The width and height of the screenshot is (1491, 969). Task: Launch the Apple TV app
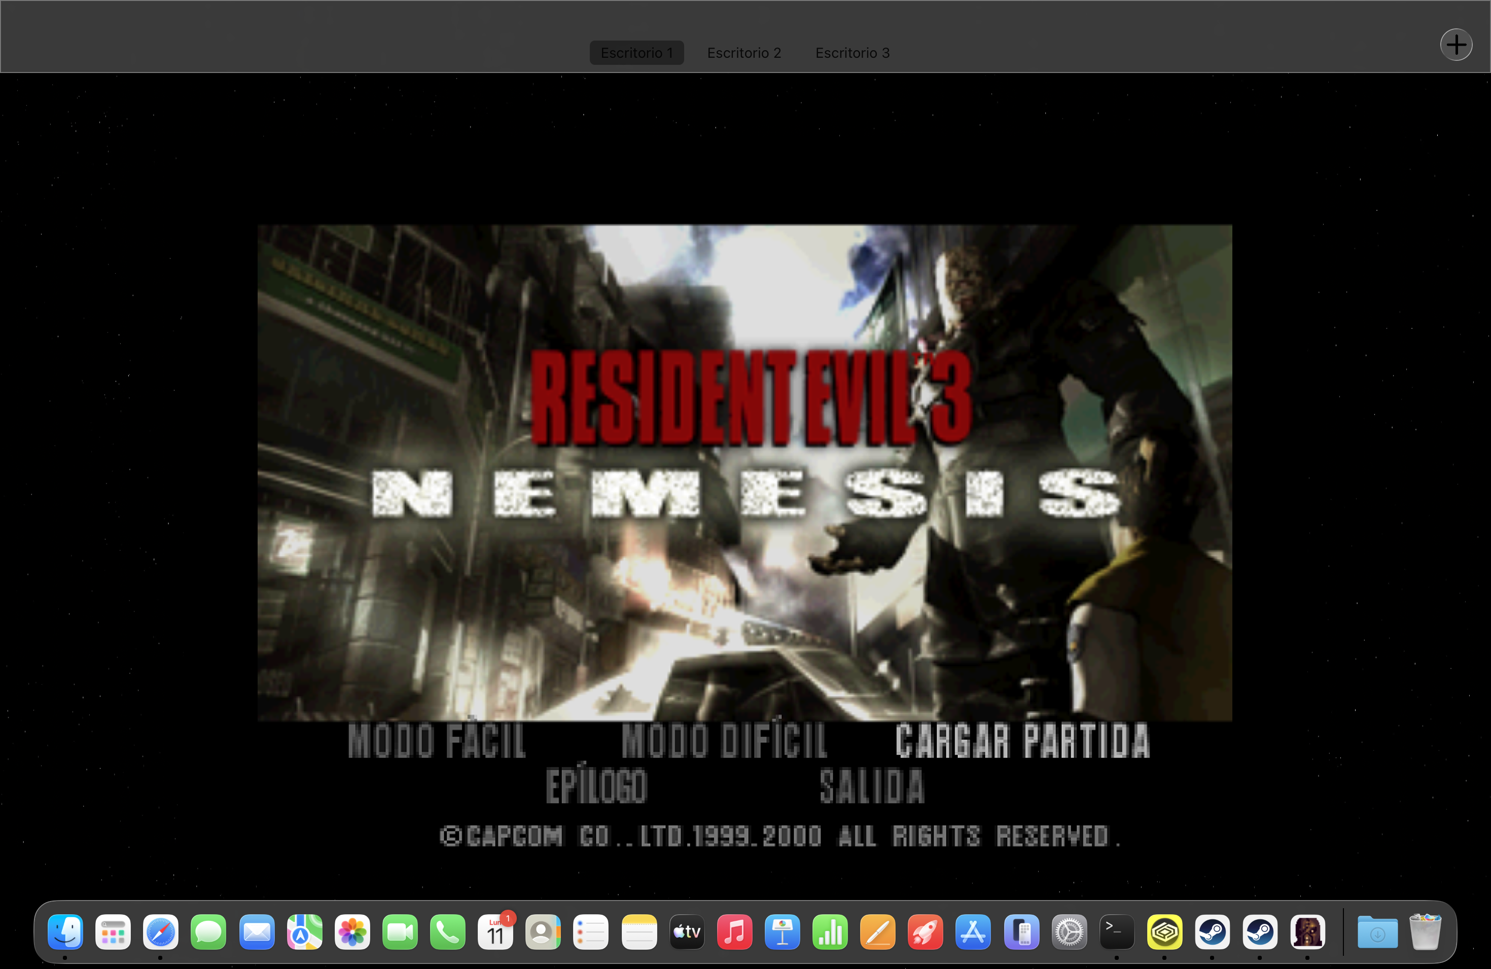tap(687, 932)
